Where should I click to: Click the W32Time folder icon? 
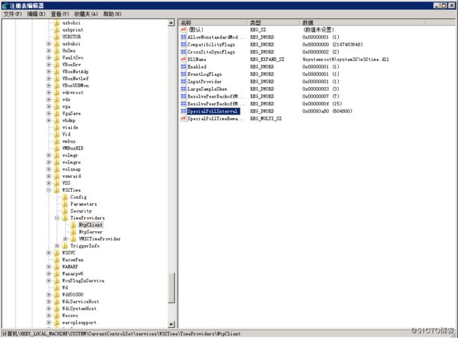pos(57,190)
